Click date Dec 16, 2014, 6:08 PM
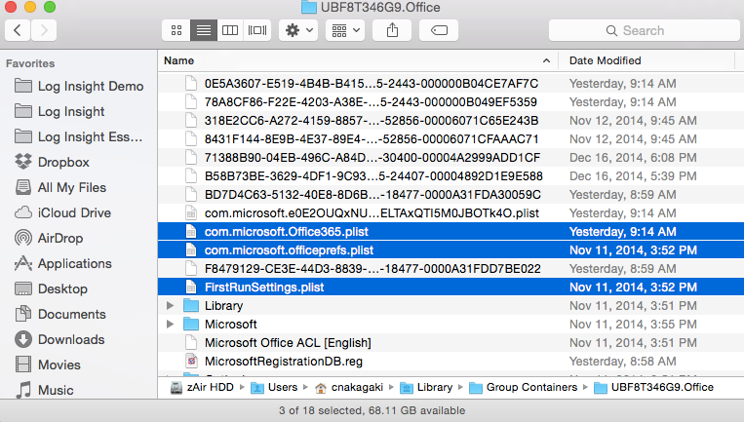The width and height of the screenshot is (744, 422). click(633, 158)
